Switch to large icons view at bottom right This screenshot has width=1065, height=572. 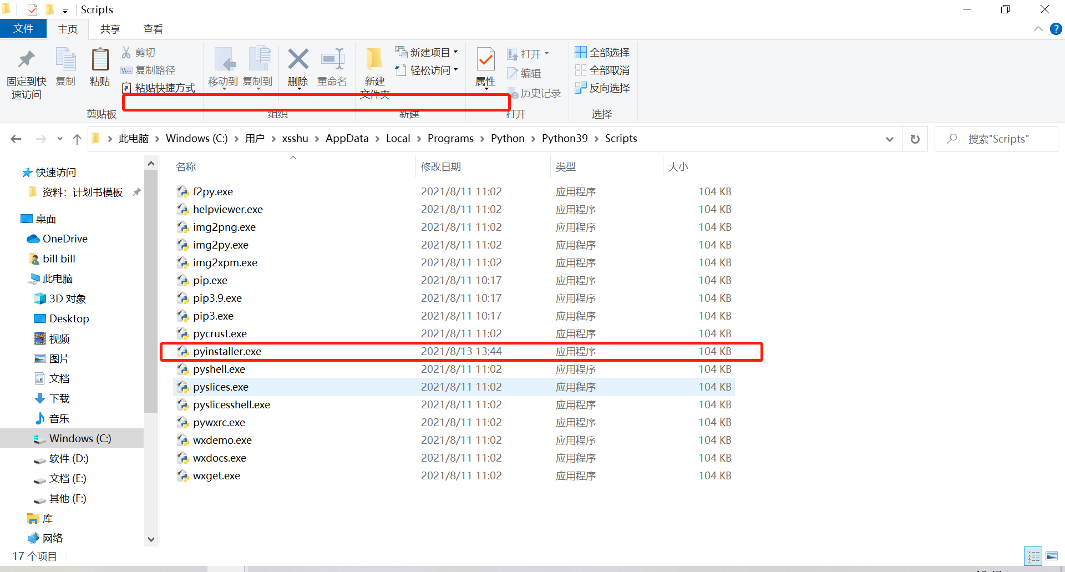point(1052,556)
